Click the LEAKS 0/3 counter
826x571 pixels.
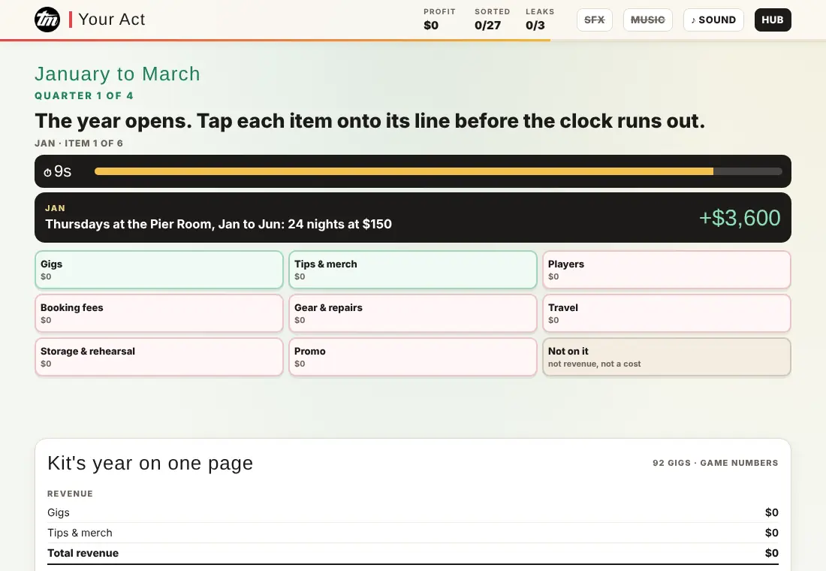pos(539,20)
